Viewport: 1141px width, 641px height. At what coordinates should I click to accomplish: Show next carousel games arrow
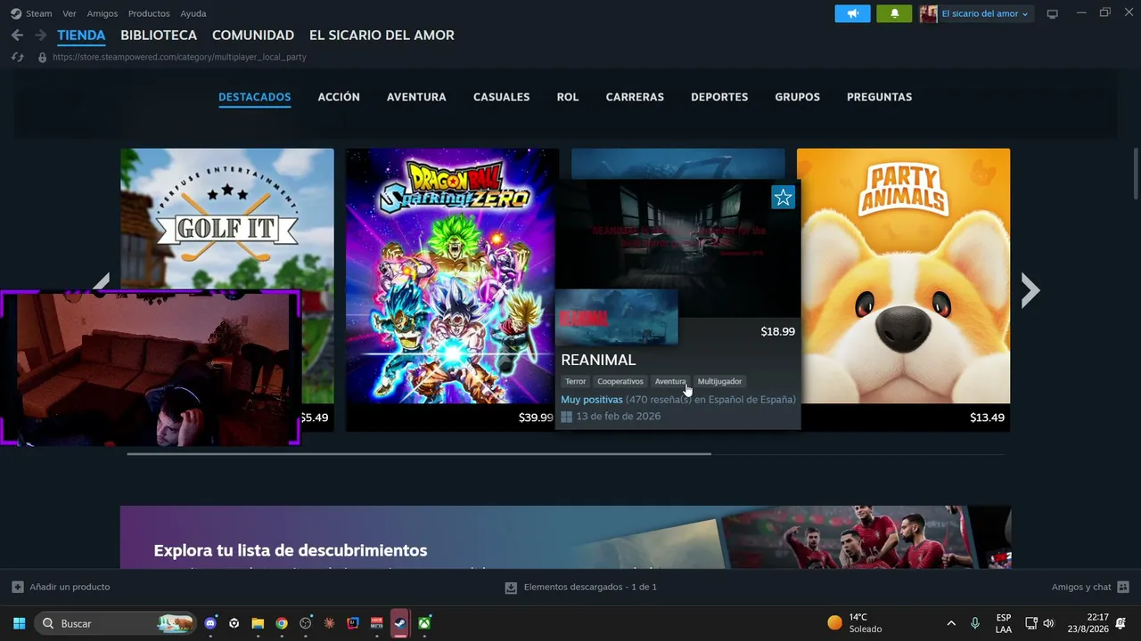[x=1030, y=290]
